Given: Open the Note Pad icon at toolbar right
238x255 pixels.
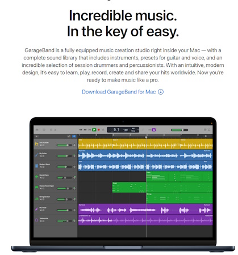Looking at the screenshot, I should click(x=205, y=130).
